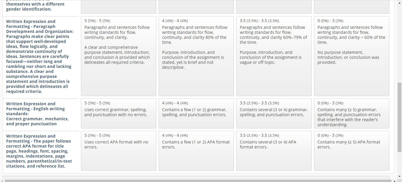This screenshot has height=182, width=402.
Task: Select 4 (4%) cell for Paragraph Development
Action: coord(196,56)
